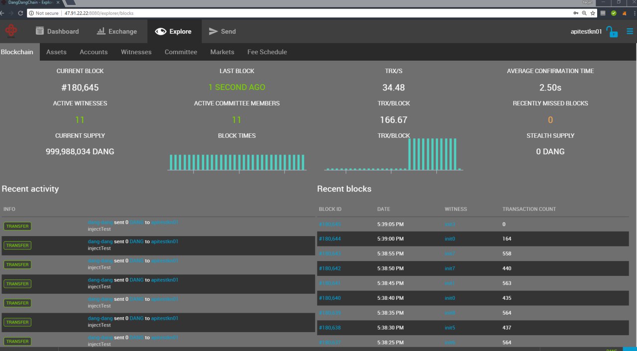Click the site info Not secure icon

point(31,13)
